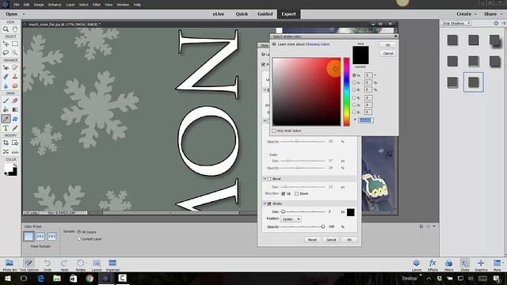This screenshot has width=507, height=285.
Task: Open the Layer menu
Action: 71,5
